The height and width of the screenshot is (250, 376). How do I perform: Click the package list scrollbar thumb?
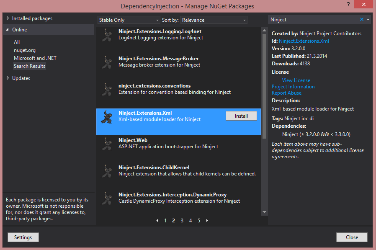pos(265,86)
